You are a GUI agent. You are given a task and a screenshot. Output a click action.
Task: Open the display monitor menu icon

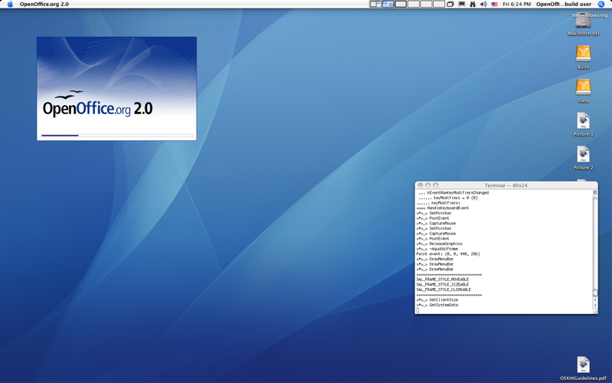pyautogui.click(x=462, y=5)
